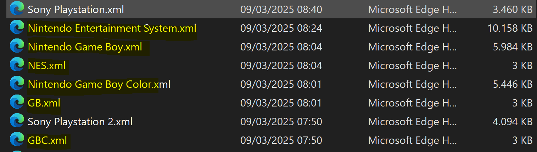Click the Edge icon beside GBC.xml
The width and height of the screenshot is (537, 152).
[17, 140]
